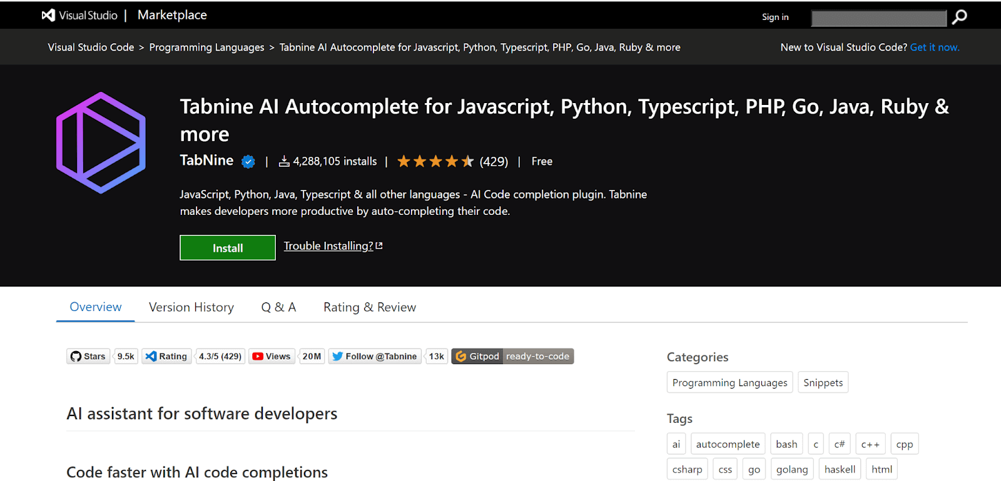Viewport: 1001px width, 481px height.
Task: Click the external link icon beside Trouble Installing
Action: pos(379,245)
